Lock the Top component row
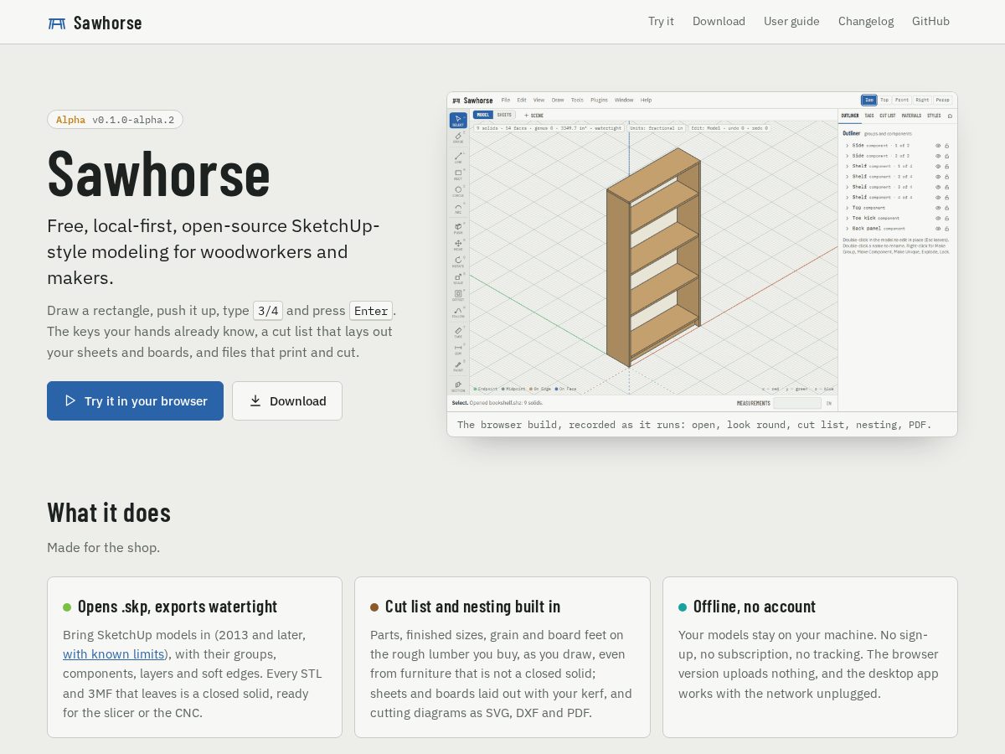Image resolution: width=1005 pixels, height=754 pixels. (x=946, y=208)
